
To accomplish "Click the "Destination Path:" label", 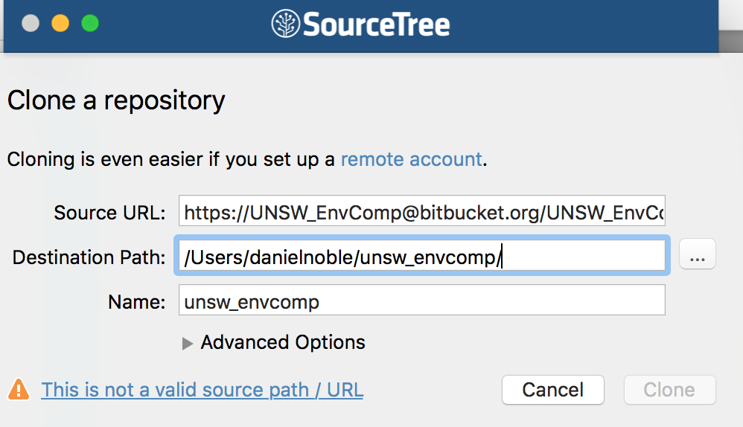I will pyautogui.click(x=89, y=257).
